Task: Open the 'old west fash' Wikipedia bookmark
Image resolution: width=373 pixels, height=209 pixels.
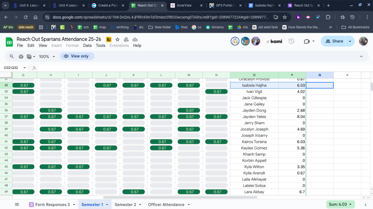Action: (x=265, y=27)
